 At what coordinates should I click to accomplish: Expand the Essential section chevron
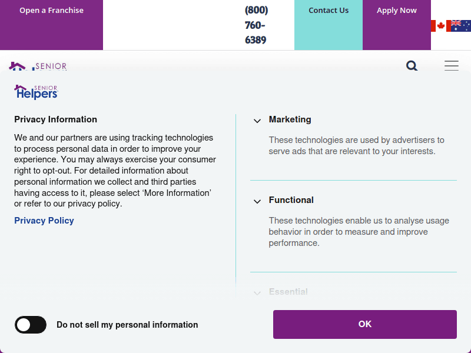click(x=257, y=292)
